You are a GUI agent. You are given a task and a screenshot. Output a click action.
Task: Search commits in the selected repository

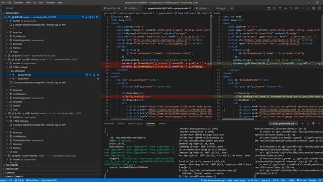(x=93, y=17)
